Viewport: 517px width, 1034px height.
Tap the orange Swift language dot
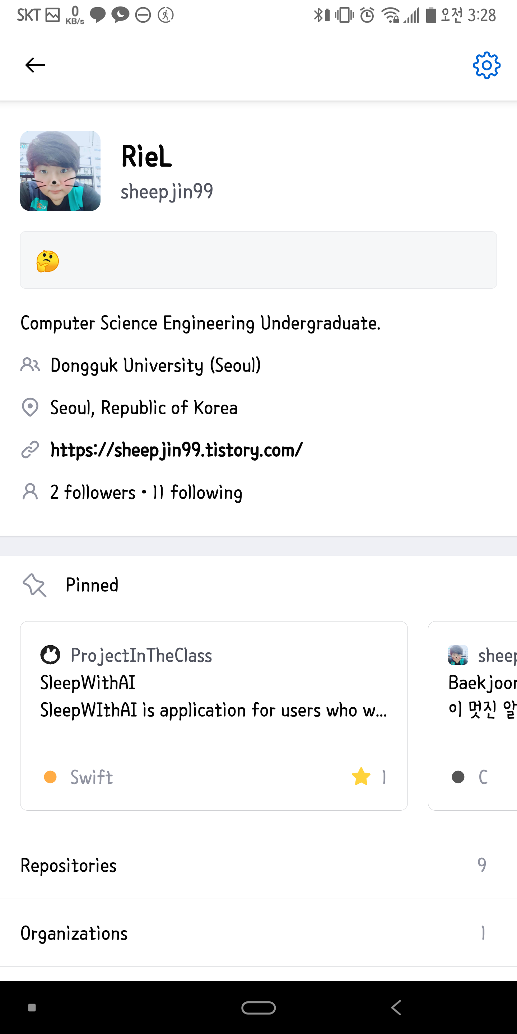click(50, 777)
